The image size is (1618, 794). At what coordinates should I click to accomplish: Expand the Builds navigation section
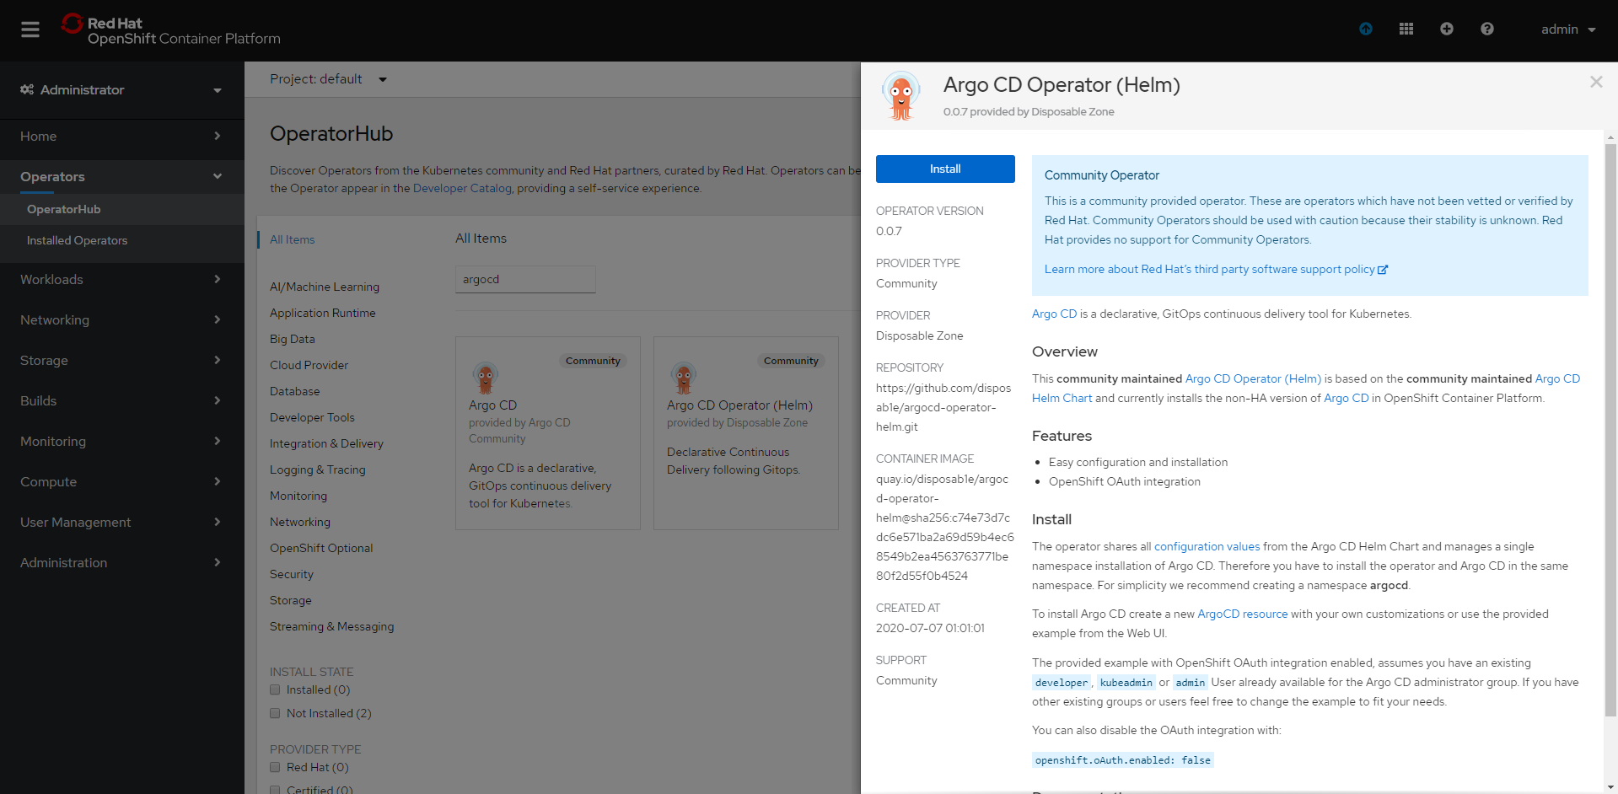pos(122,400)
